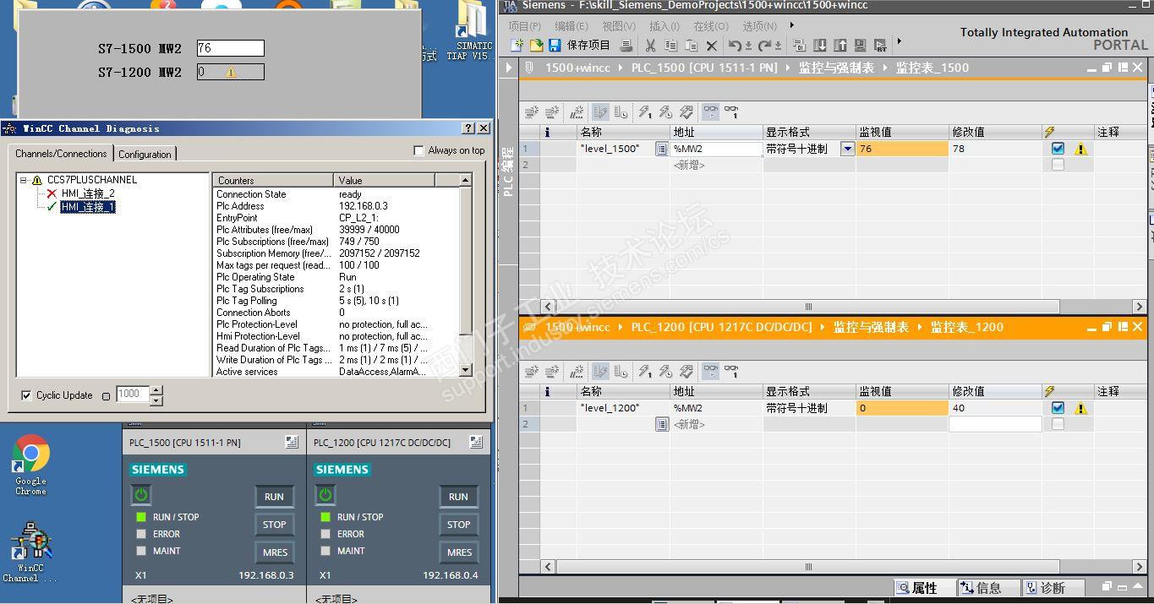This screenshot has height=604, width=1154.
Task: Open the 项目(P) menu
Action: 524,26
